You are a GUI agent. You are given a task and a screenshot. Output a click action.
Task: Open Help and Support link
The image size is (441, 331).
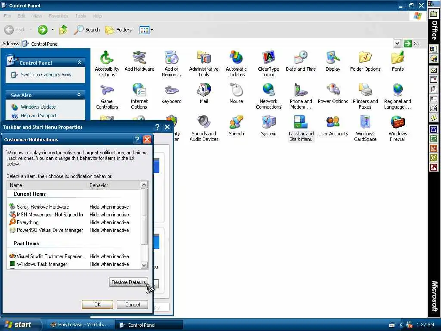pos(38,116)
